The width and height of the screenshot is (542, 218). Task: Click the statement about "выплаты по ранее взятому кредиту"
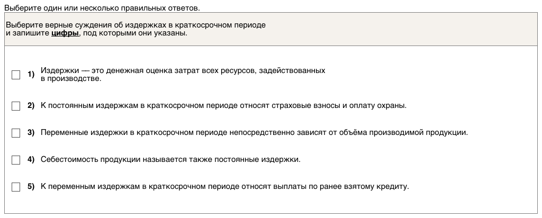click(225, 186)
